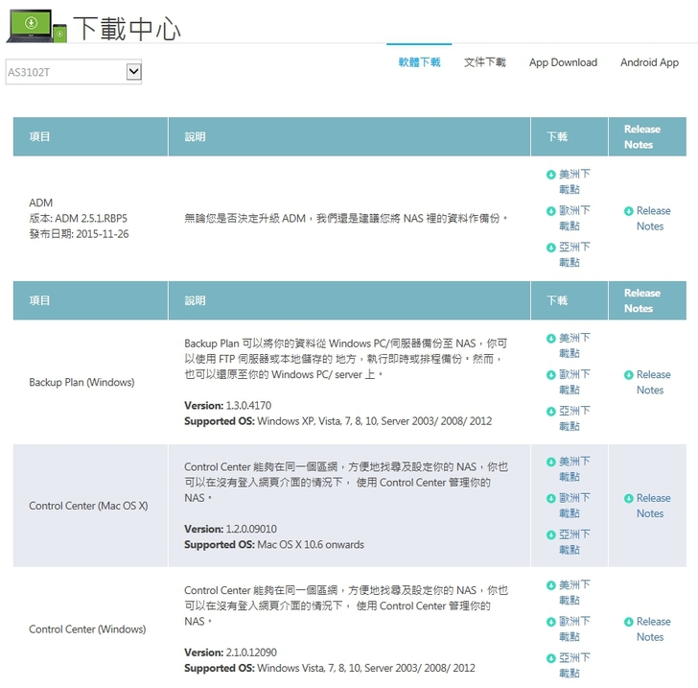698x688 pixels.
Task: Click Backup Plan Europe download arrow icon
Action: (x=551, y=375)
